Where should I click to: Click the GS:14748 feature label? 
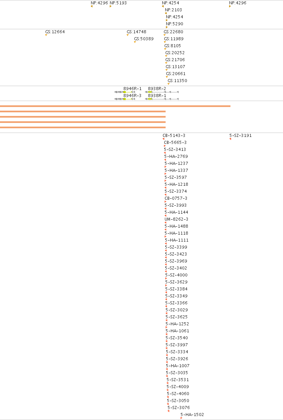[x=136, y=32]
